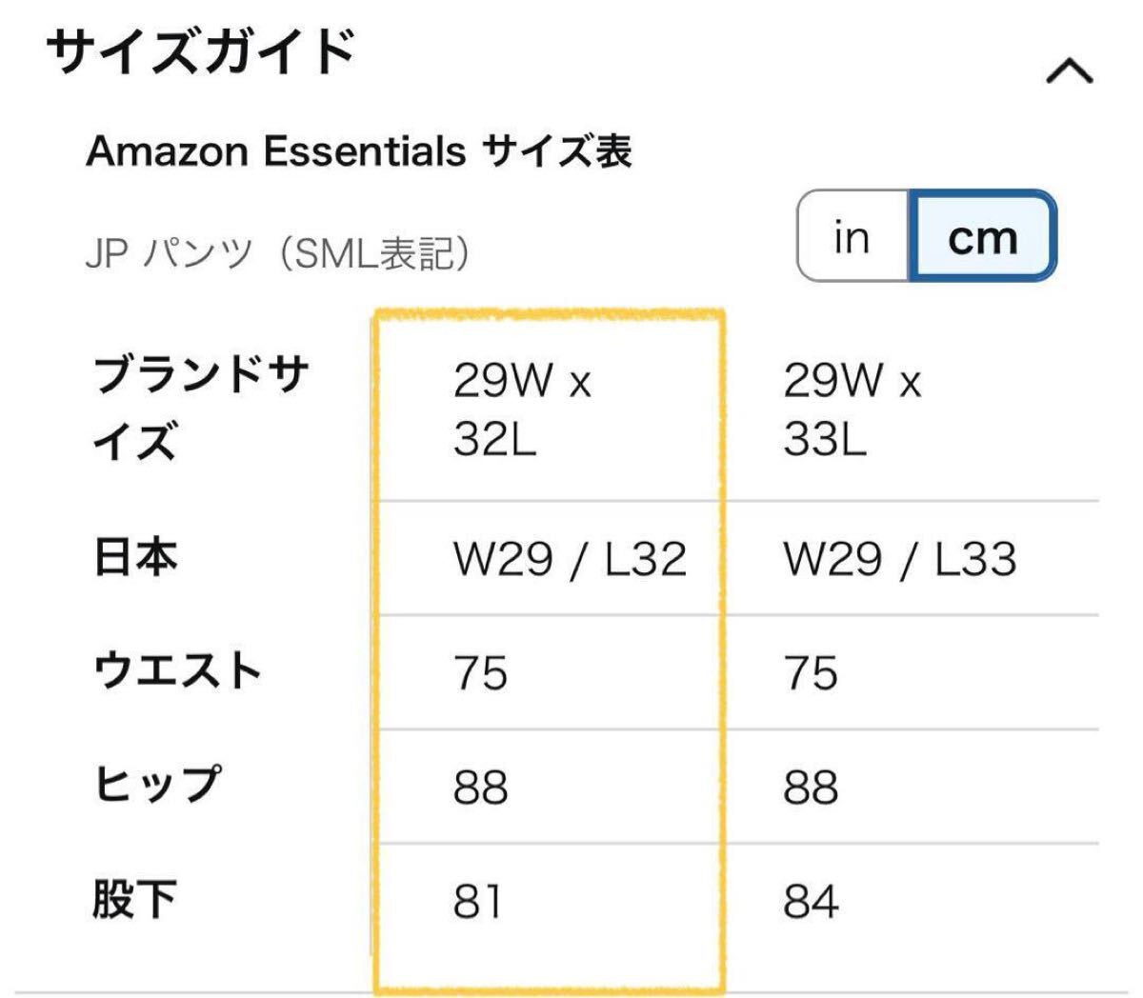Click the inseam value 84
Screen dimensions: 1143x998
click(811, 901)
